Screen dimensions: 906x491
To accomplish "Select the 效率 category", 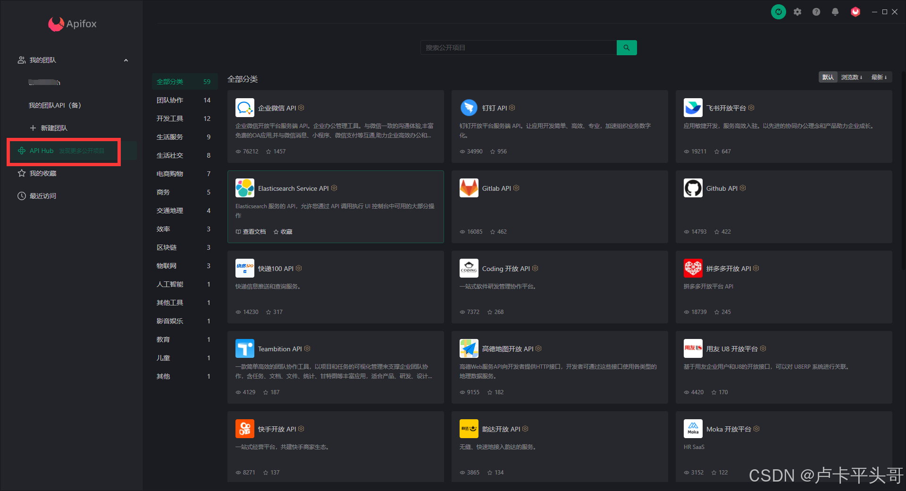I will (x=185, y=229).
